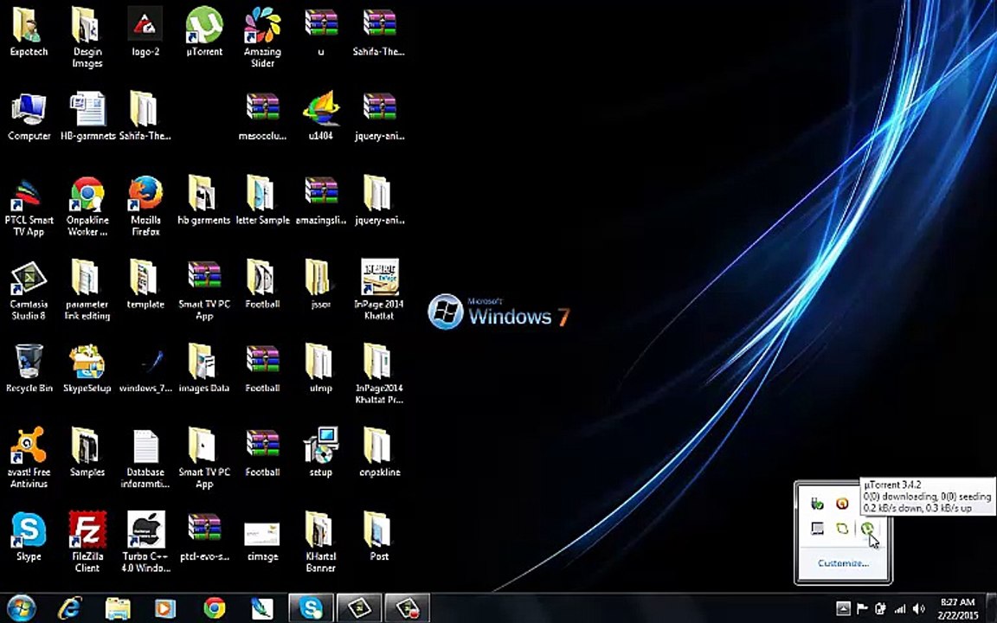Click the taskbar clock showing 8:27 AM
This screenshot has width=997, height=623.
(x=958, y=608)
